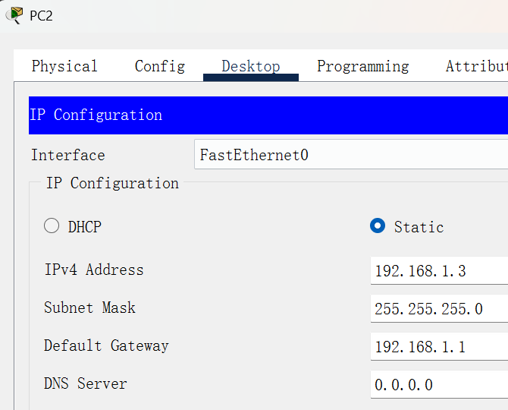Switch to the Physical tab

(64, 66)
